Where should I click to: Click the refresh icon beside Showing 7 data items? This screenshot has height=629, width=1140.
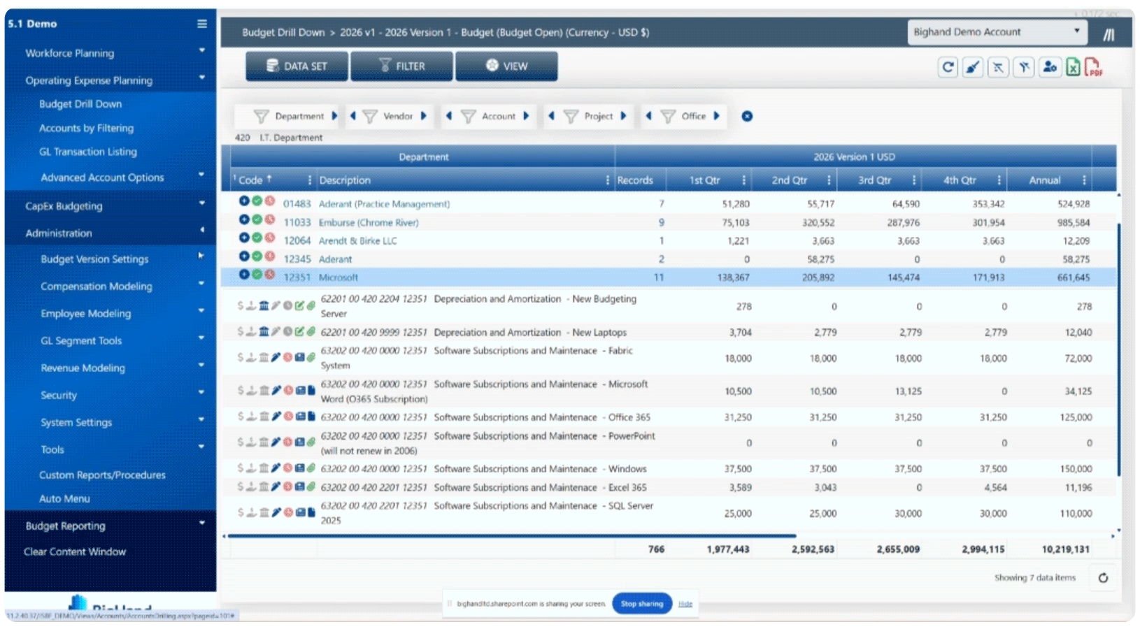point(1103,578)
